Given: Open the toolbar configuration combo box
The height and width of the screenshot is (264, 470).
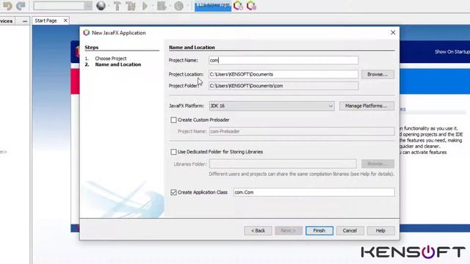Looking at the screenshot, I should tap(62, 6).
